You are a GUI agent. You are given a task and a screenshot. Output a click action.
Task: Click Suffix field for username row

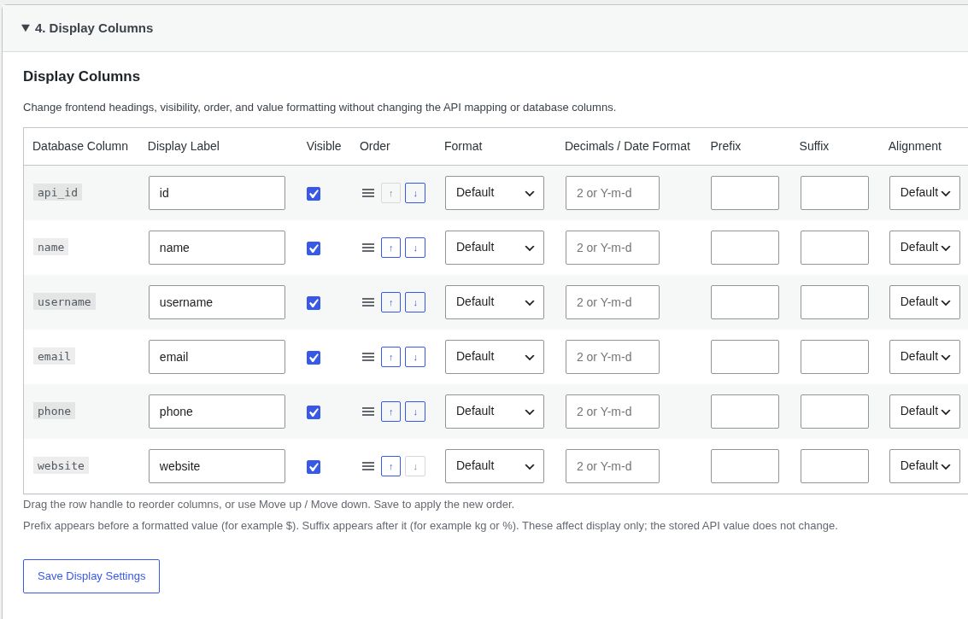coord(835,302)
